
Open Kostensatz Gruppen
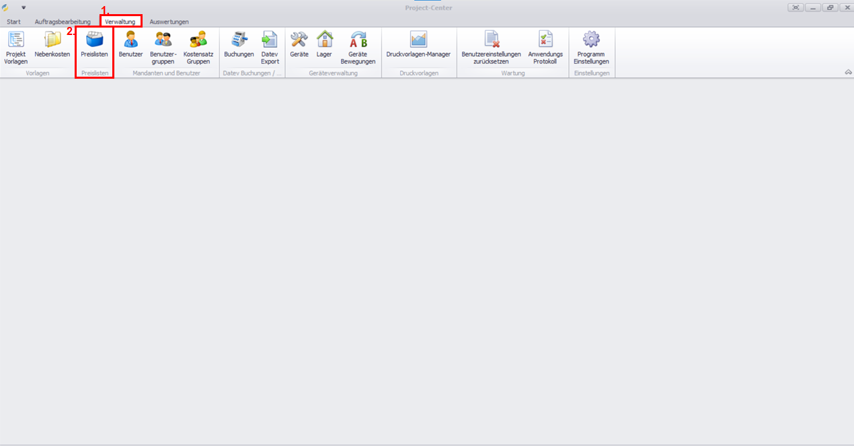tap(198, 47)
